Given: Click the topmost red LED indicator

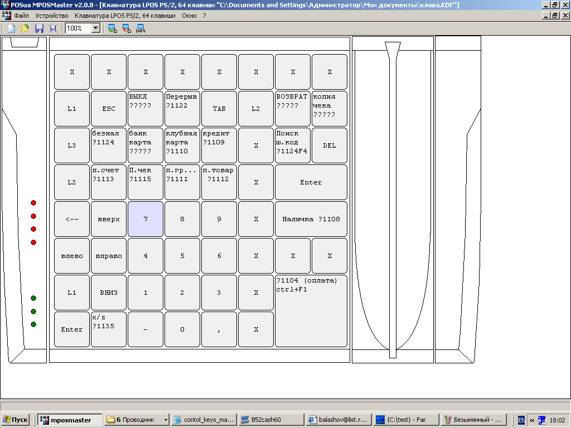Looking at the screenshot, I should (x=33, y=203).
